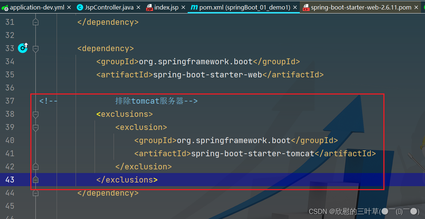Collapse the dependency block on line 33
425x219 pixels.
[35, 49]
